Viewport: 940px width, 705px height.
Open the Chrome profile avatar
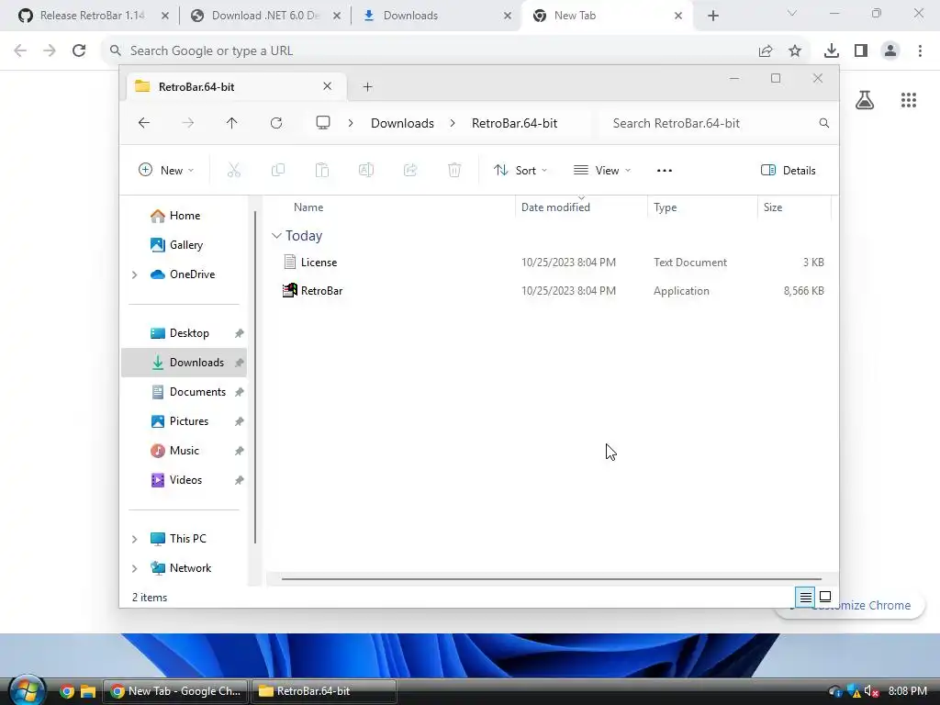click(890, 51)
